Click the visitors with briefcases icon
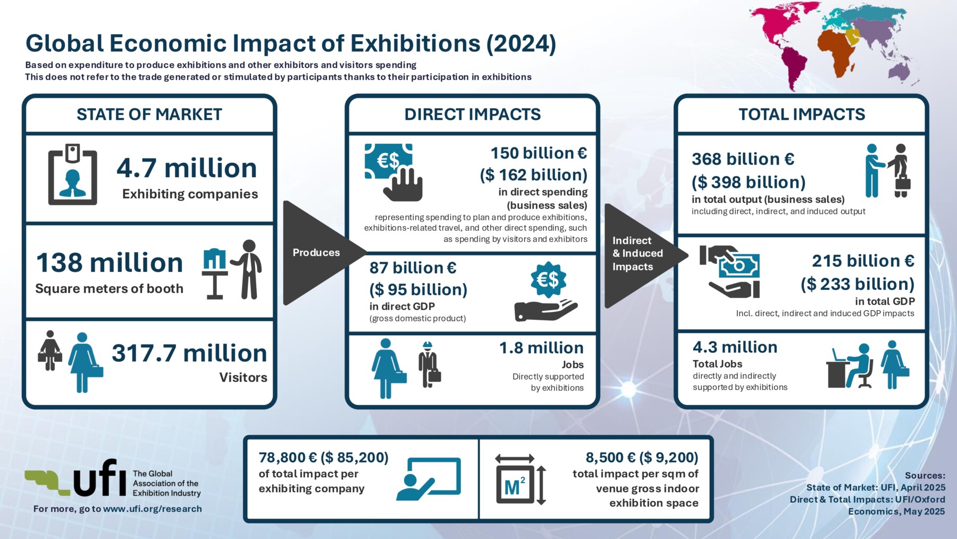The height and width of the screenshot is (539, 957). click(71, 361)
